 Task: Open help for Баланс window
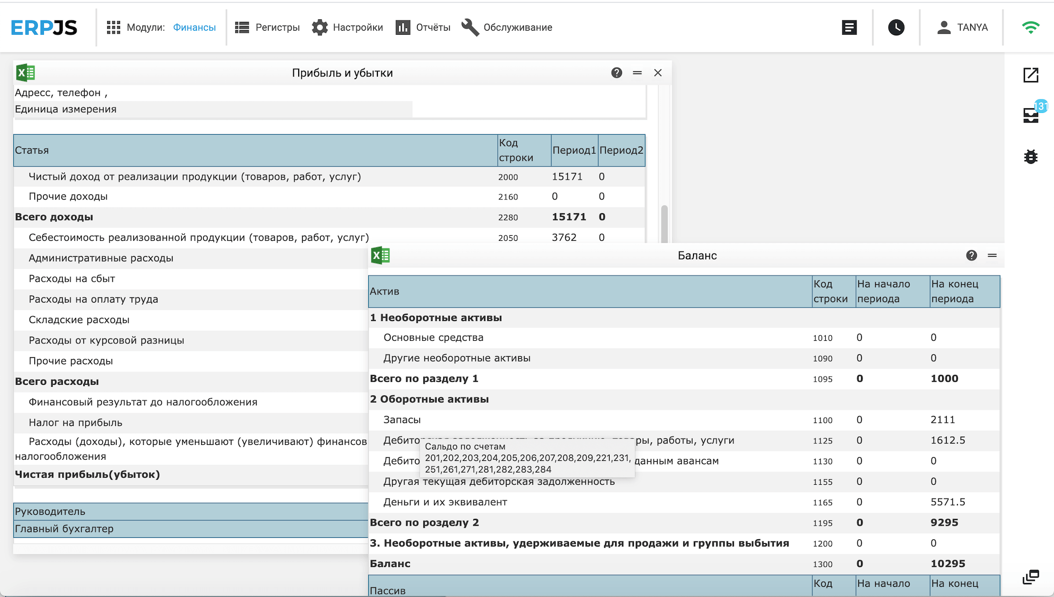[x=971, y=256]
